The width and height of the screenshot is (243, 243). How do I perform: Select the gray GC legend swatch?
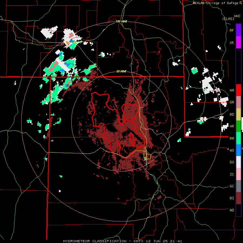[238, 186]
